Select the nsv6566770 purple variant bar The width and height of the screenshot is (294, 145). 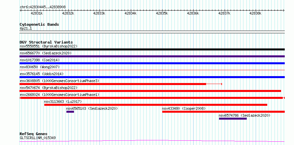(x=152, y=56)
